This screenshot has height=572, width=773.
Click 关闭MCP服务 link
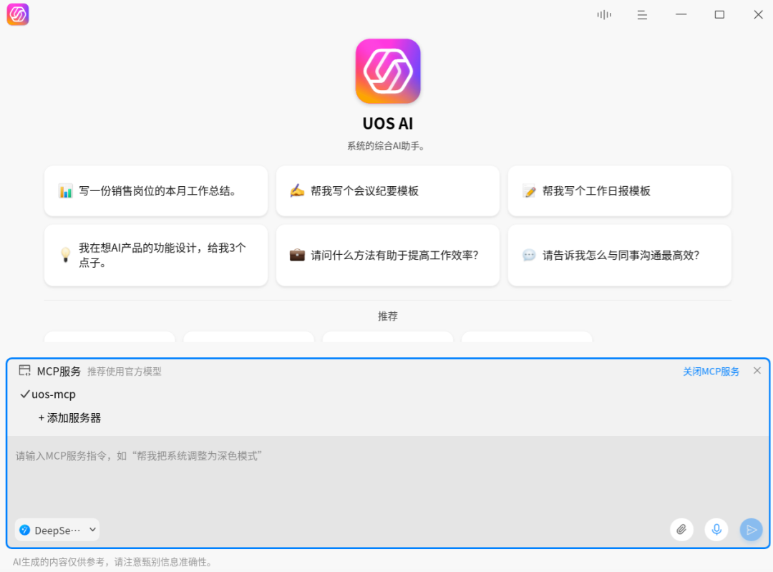coord(711,372)
